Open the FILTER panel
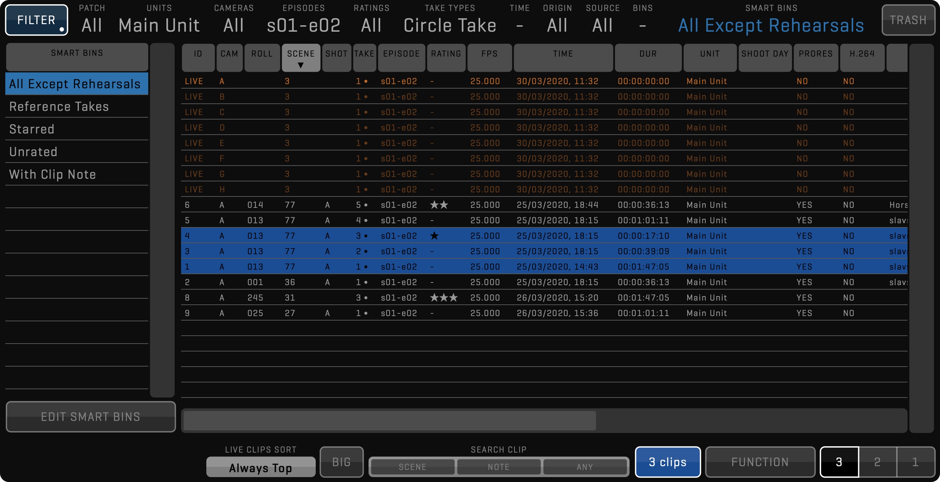This screenshot has width=940, height=482. pos(36,19)
